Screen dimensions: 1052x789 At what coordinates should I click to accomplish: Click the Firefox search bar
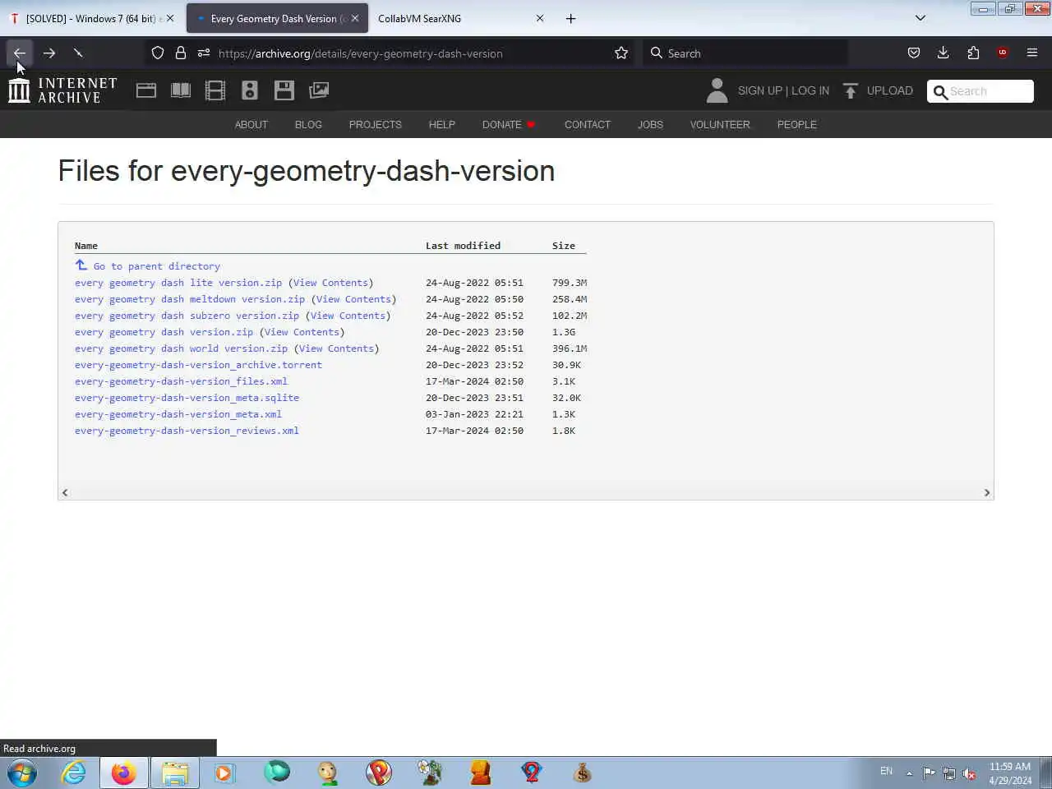pos(745,53)
